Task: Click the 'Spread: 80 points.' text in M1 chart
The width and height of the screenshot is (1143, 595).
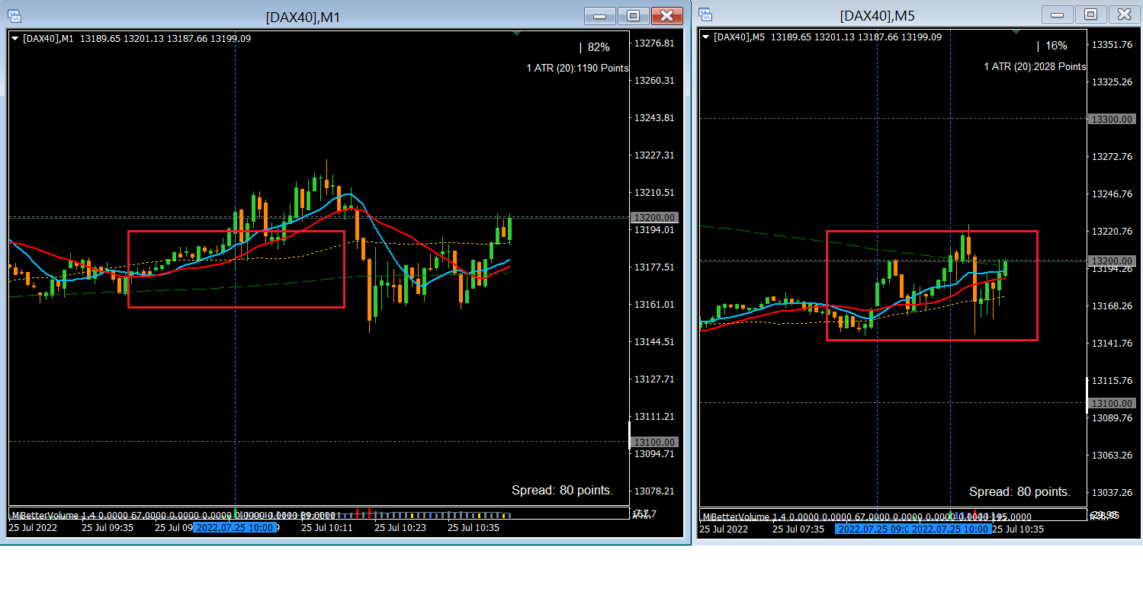Action: [562, 491]
